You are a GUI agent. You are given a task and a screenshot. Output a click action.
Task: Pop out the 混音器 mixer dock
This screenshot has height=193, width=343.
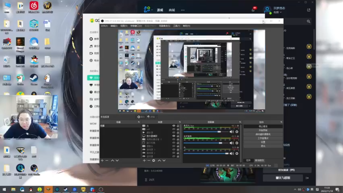(240, 122)
